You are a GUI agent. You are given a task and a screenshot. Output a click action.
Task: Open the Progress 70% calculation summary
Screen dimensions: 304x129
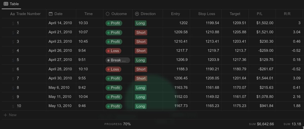coord(118,124)
